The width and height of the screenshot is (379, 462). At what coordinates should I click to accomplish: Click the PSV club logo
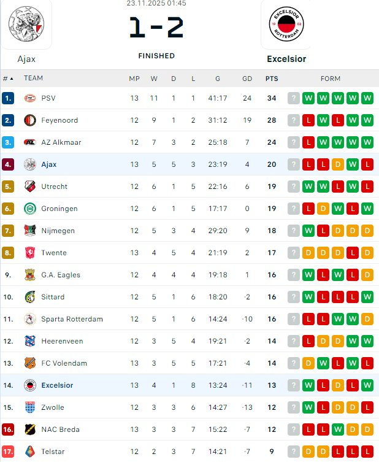[30, 98]
